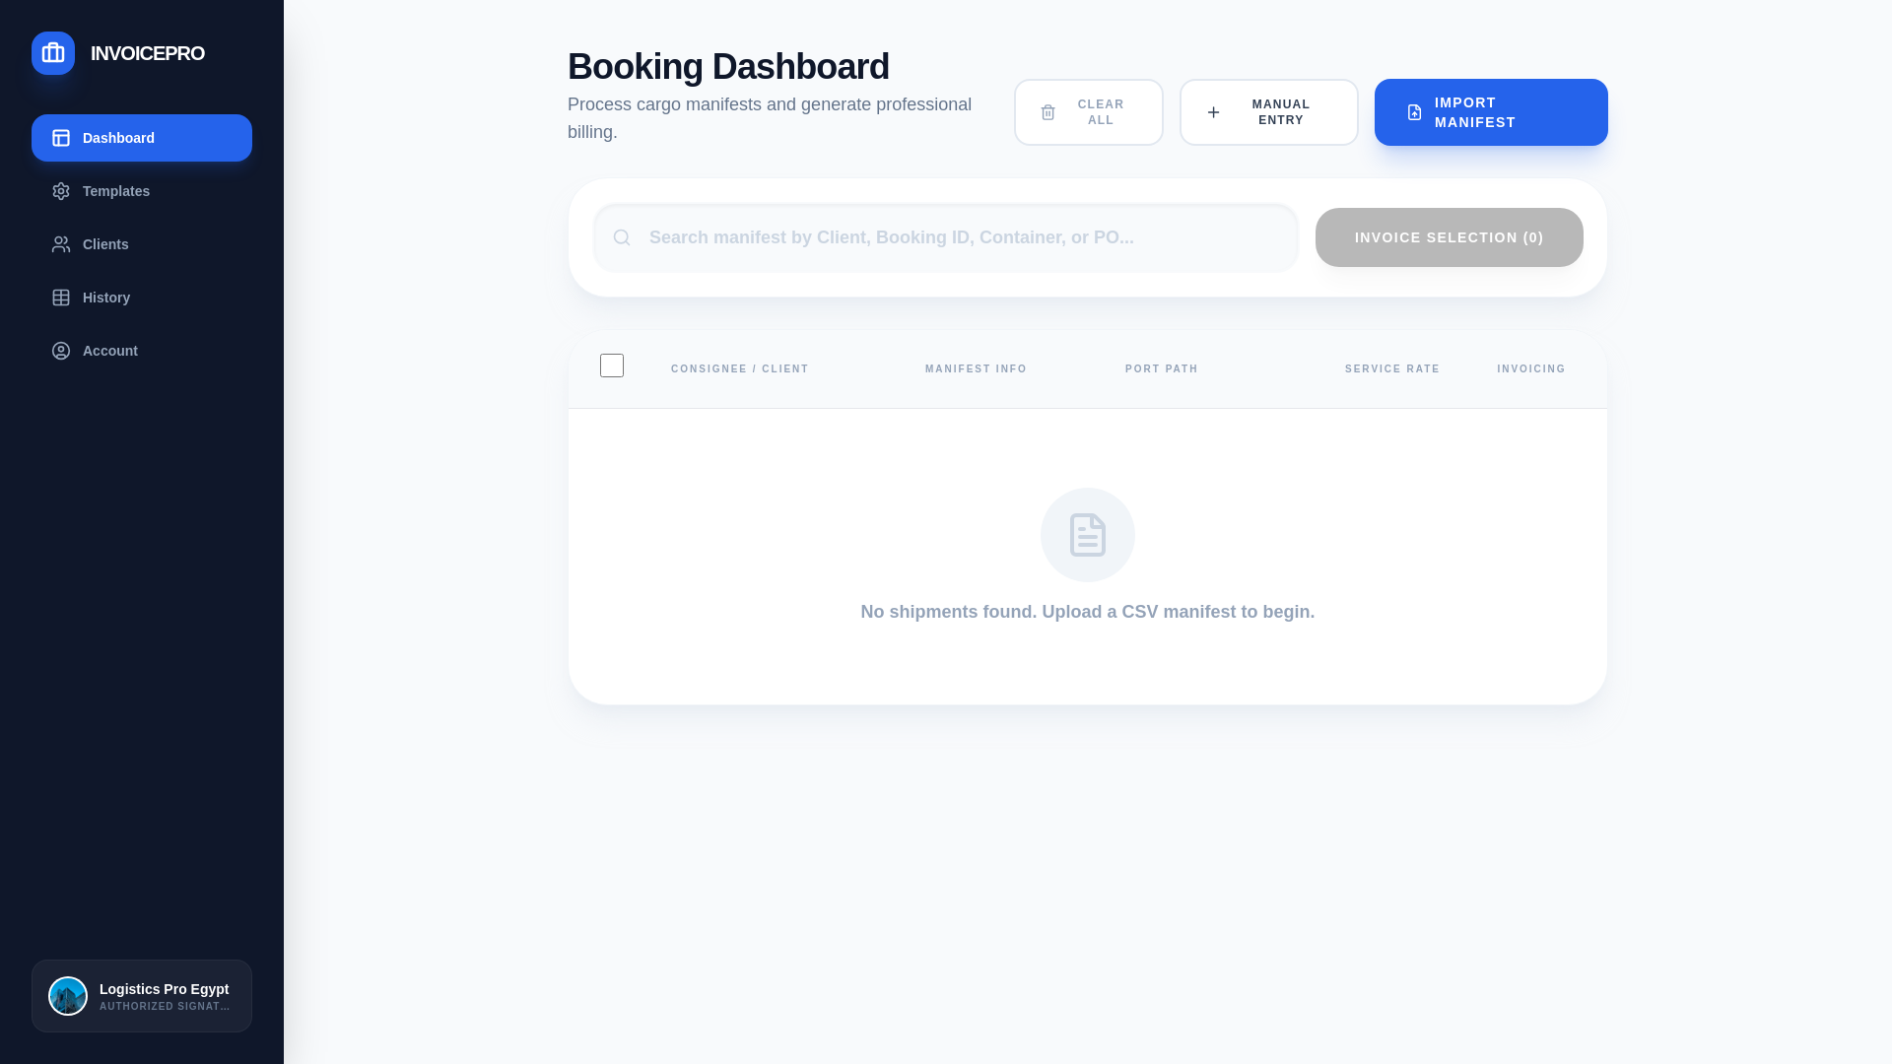
Task: Add a shipment via Manual Entry
Action: (x=1269, y=112)
